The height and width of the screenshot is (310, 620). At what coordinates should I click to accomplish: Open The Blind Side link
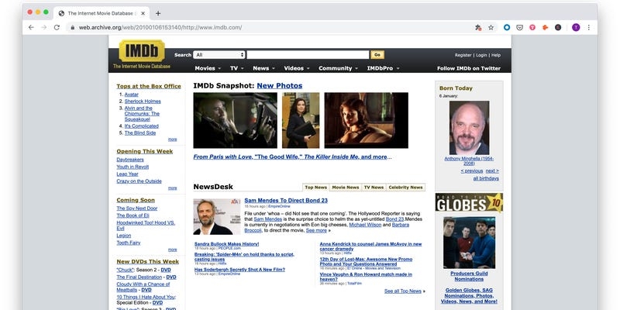click(140, 133)
